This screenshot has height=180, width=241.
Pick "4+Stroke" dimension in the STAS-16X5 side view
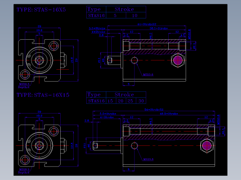[x=98, y=32]
